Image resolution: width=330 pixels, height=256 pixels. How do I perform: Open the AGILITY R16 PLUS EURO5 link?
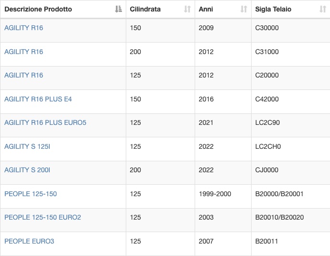click(x=45, y=122)
